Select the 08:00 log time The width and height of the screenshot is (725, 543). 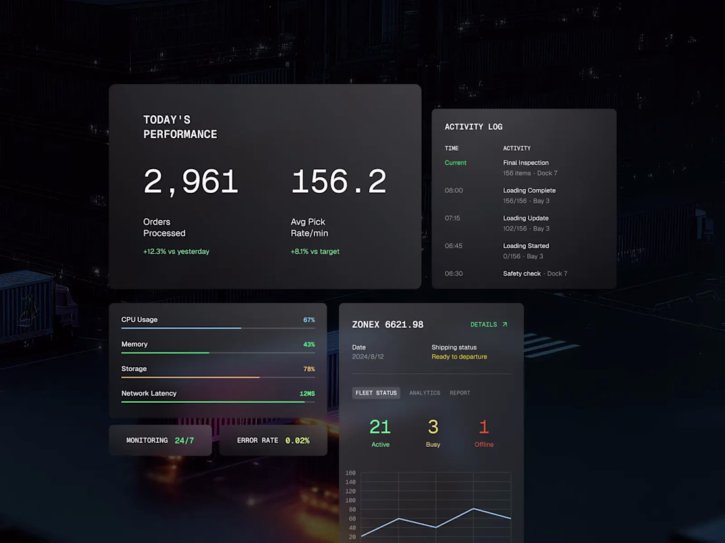453,190
